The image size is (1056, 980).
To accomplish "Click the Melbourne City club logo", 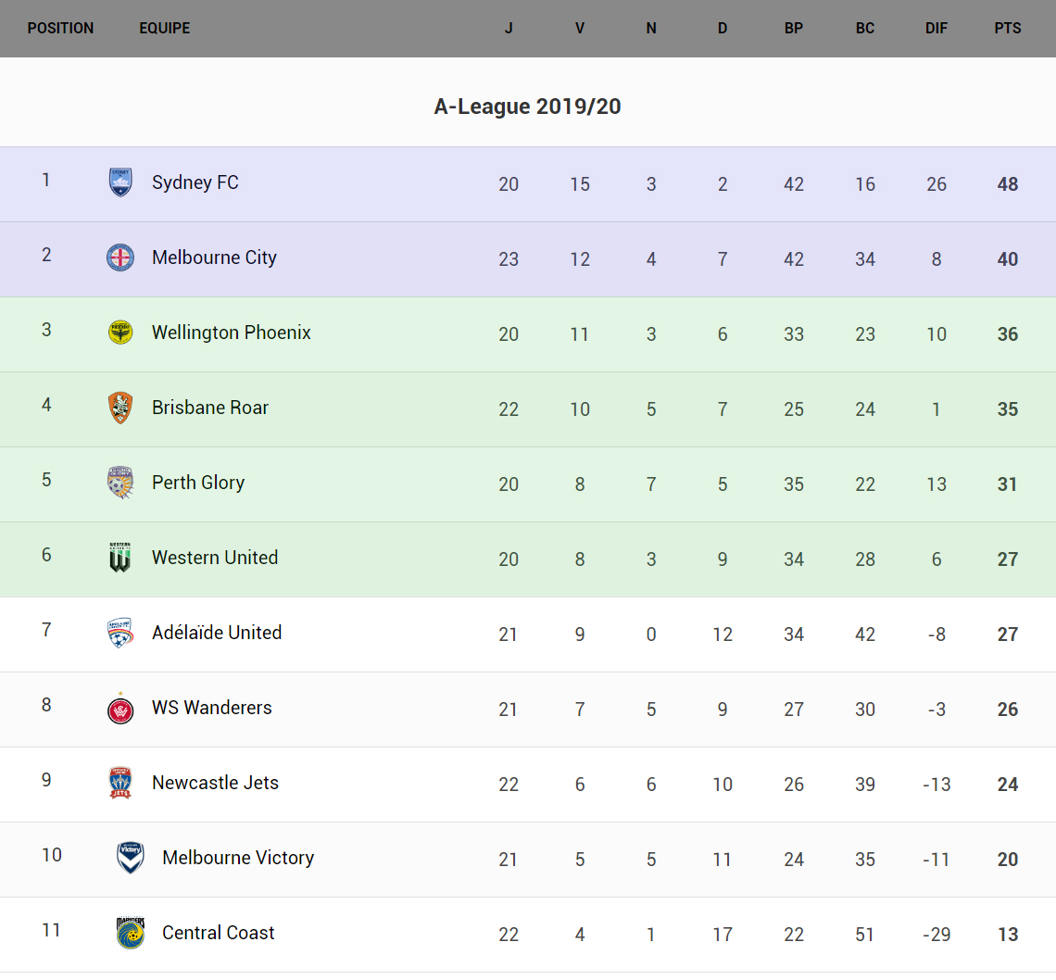I will pyautogui.click(x=120, y=258).
